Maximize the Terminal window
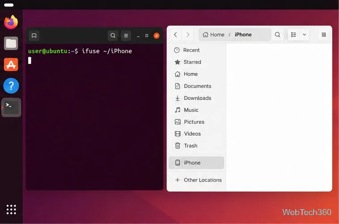339x224 pixels. pos(147,36)
